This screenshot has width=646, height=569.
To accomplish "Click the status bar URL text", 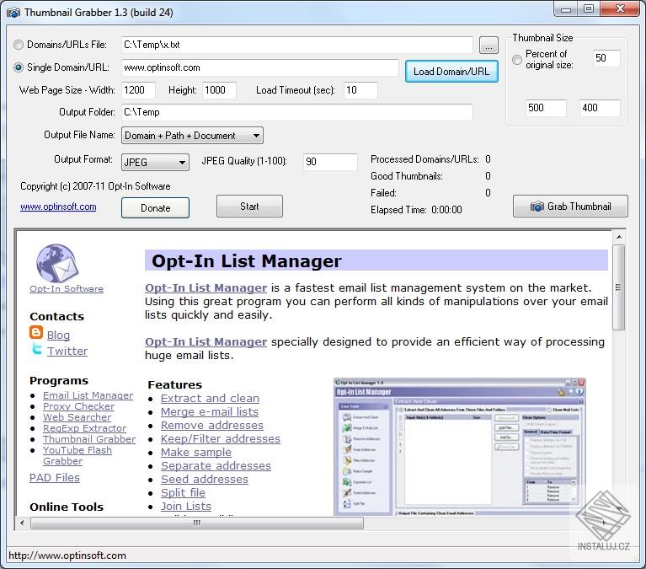I will point(67,556).
